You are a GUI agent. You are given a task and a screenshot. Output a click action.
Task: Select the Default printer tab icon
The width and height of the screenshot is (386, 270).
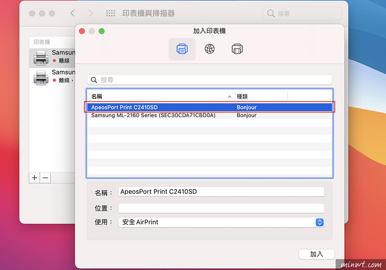pos(182,49)
